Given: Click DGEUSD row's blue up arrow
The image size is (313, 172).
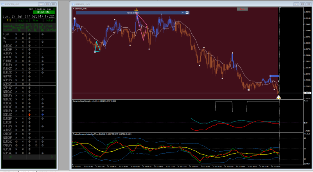Looking at the screenshot, I should (x=43, y=115).
